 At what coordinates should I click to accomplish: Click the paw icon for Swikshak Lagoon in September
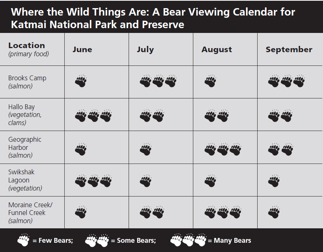(x=274, y=181)
